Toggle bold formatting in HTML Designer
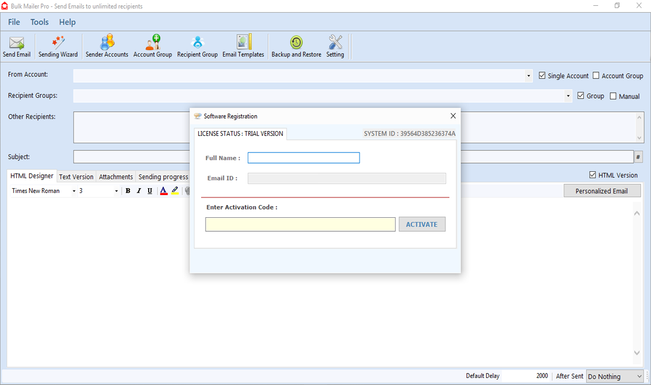This screenshot has height=385, width=651. [x=128, y=191]
